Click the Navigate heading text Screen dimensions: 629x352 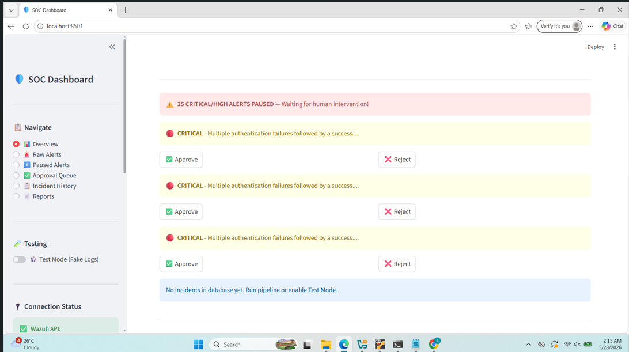tap(37, 128)
